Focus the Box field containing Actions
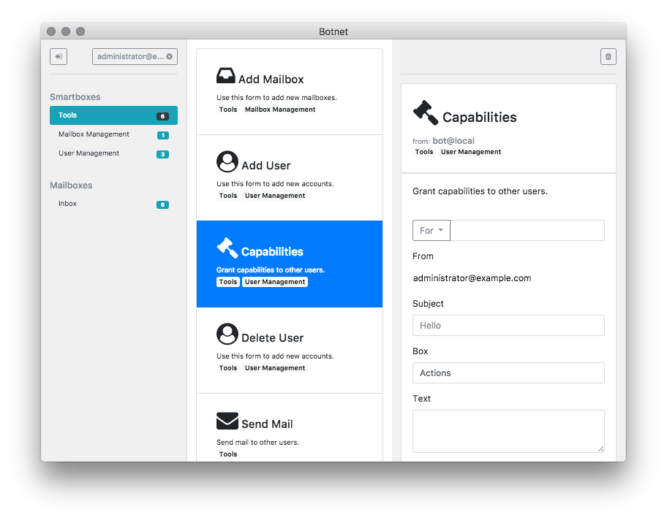The width and height of the screenshot is (667, 520). (x=508, y=373)
